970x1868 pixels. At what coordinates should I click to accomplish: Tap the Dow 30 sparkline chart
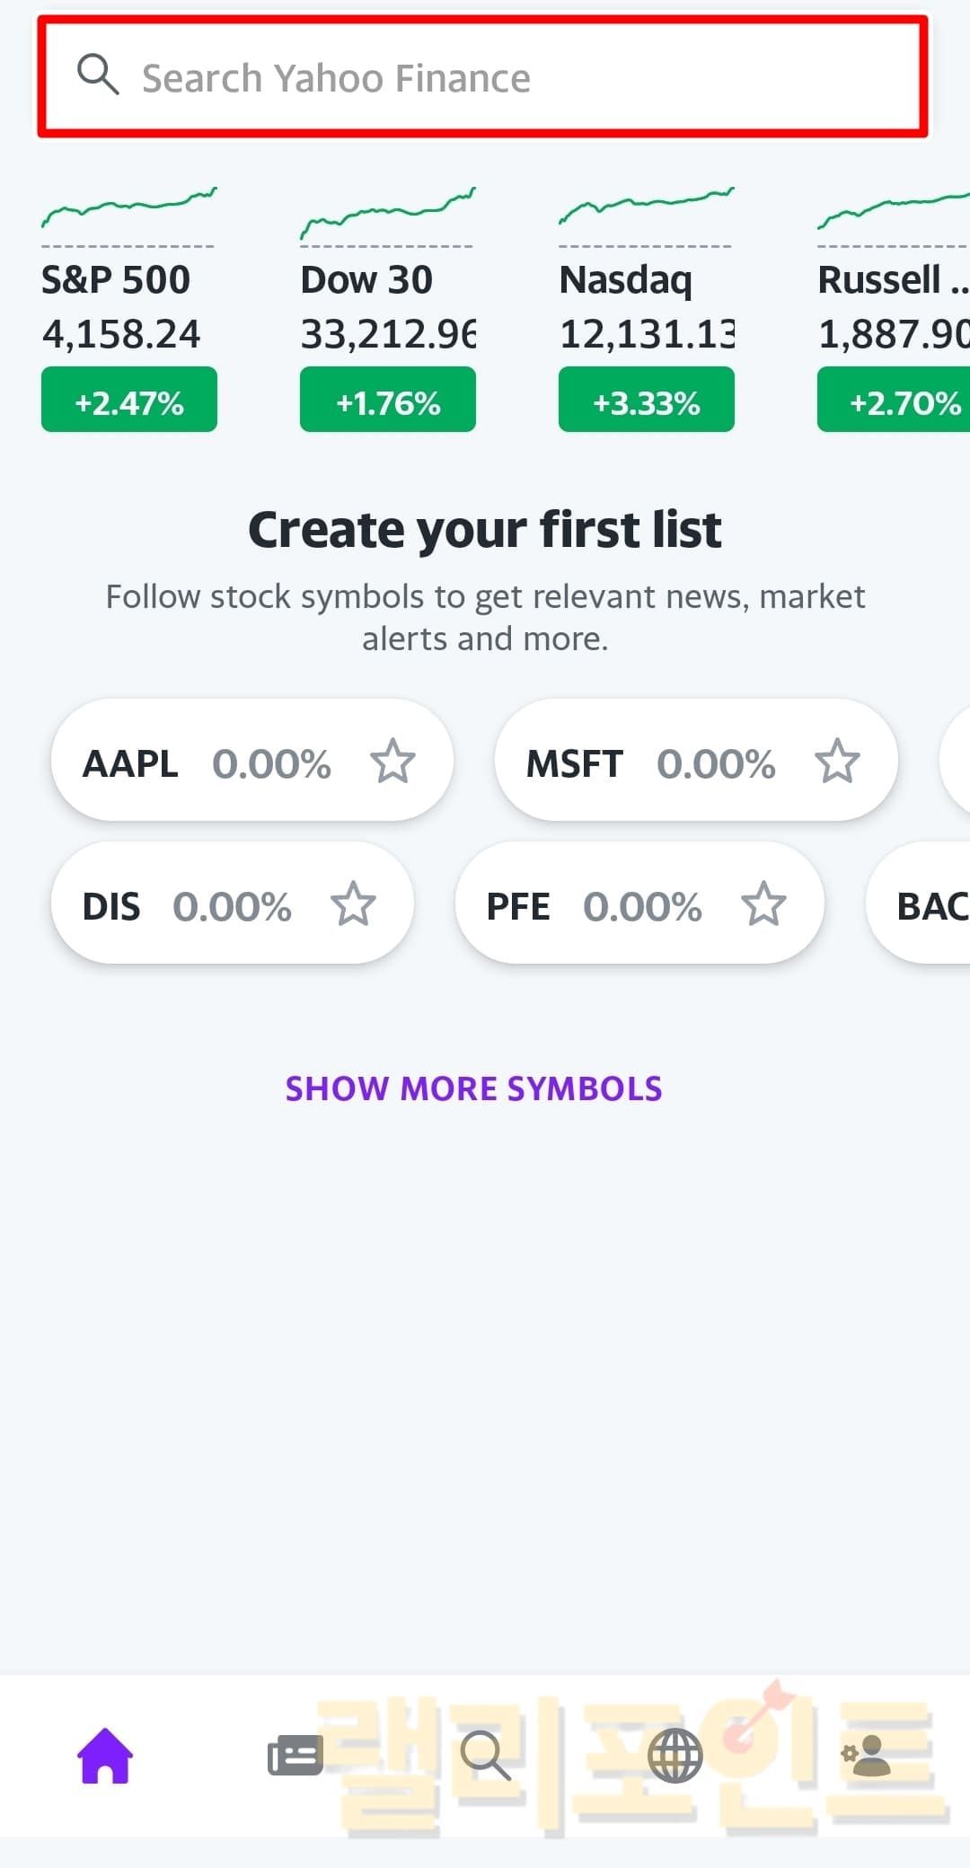(x=387, y=212)
